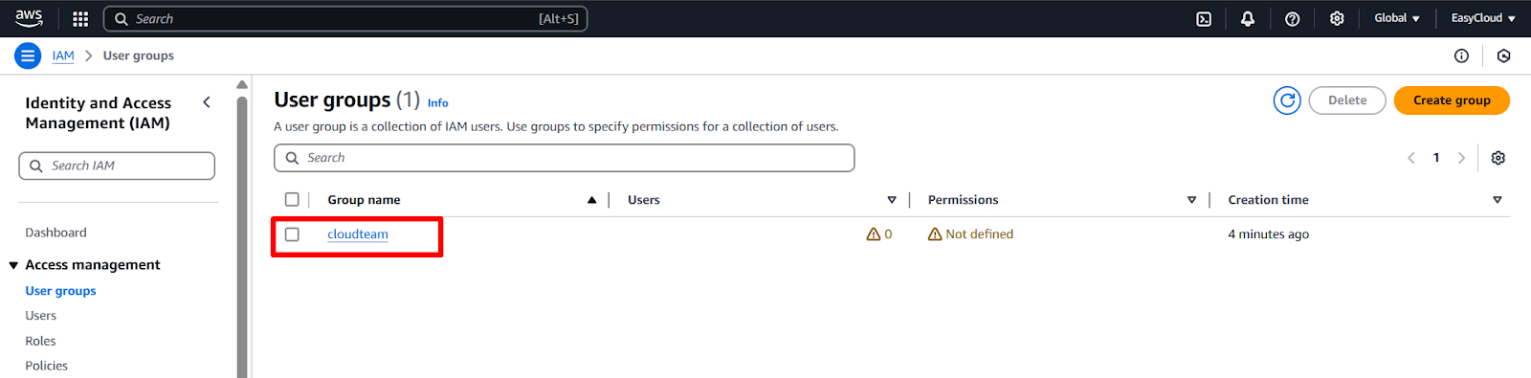Image resolution: width=1531 pixels, height=378 pixels.
Task: Check the cloudteam group checkbox
Action: pos(292,234)
